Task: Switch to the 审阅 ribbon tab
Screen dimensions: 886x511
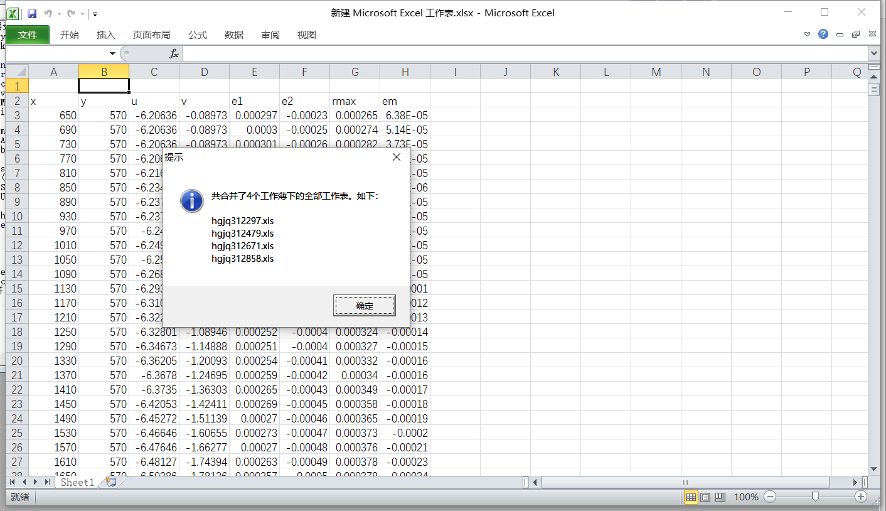Action: tap(270, 35)
